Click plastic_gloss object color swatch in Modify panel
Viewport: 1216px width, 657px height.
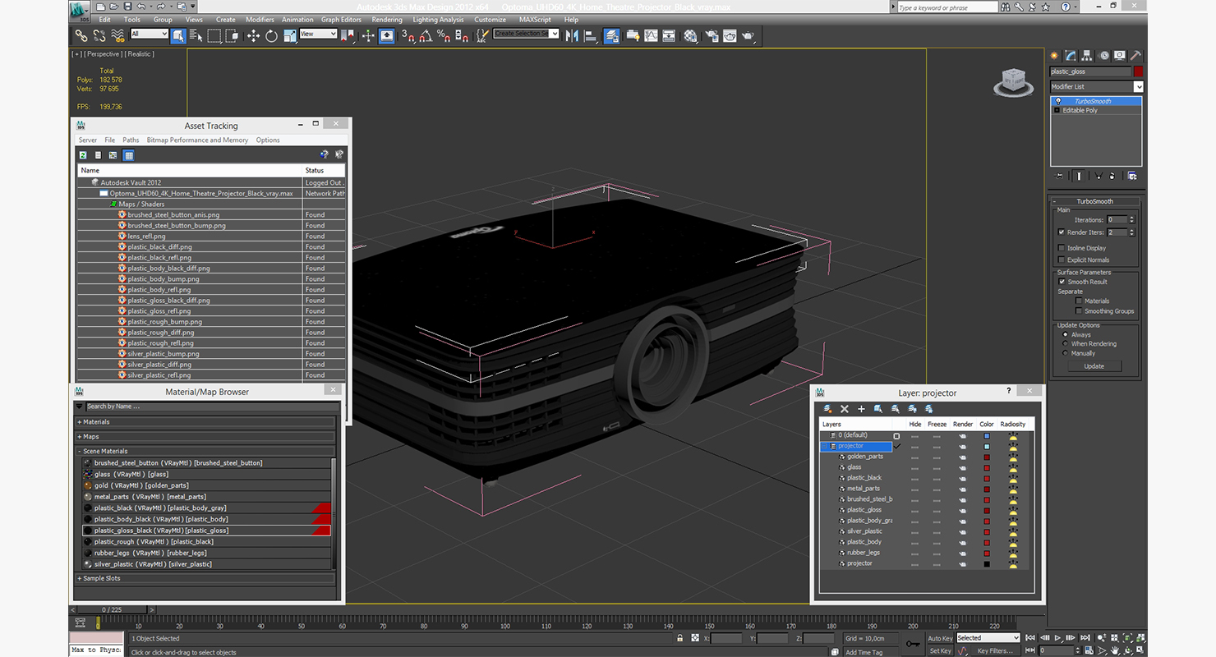(1138, 71)
